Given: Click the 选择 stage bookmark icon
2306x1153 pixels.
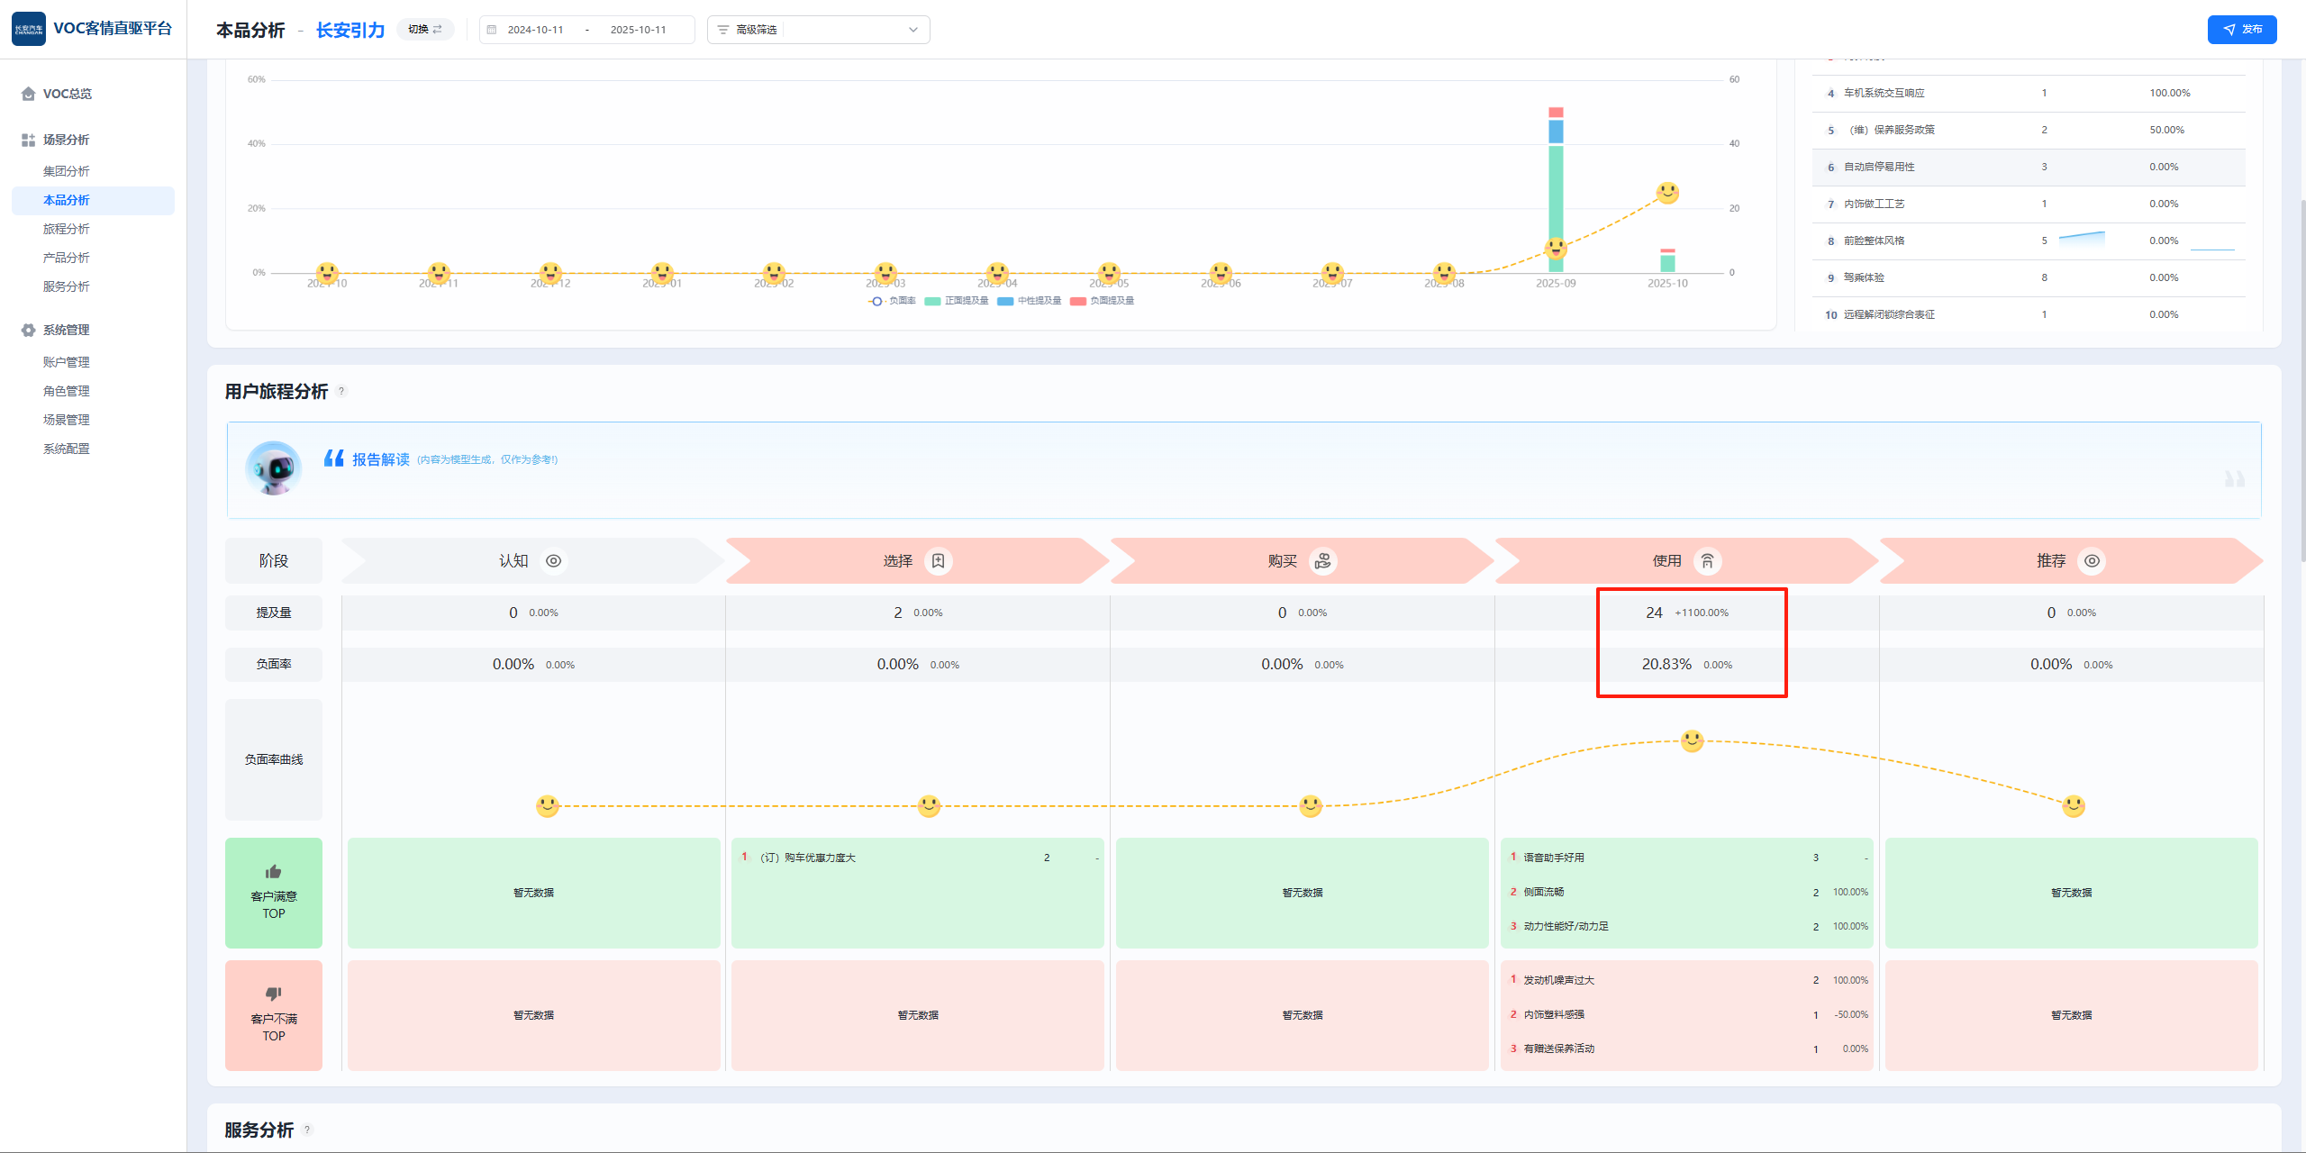Looking at the screenshot, I should 938,560.
